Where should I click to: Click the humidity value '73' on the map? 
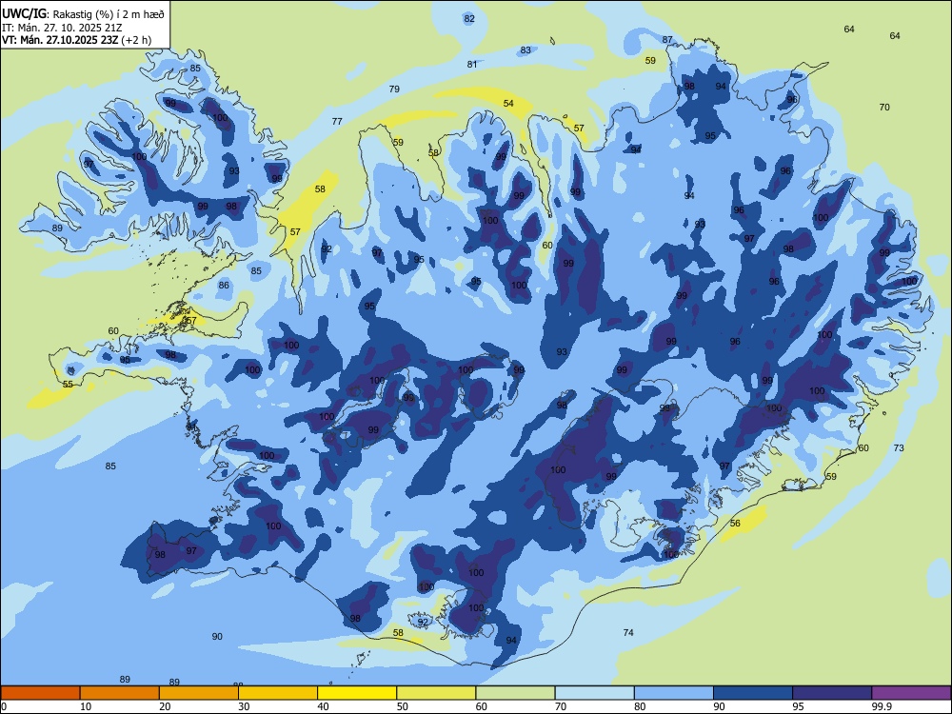[900, 448]
